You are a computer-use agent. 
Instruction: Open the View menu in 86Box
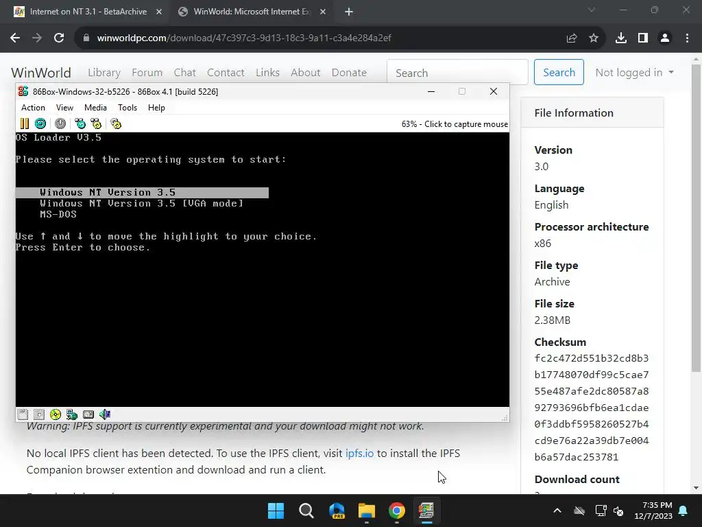pos(64,108)
